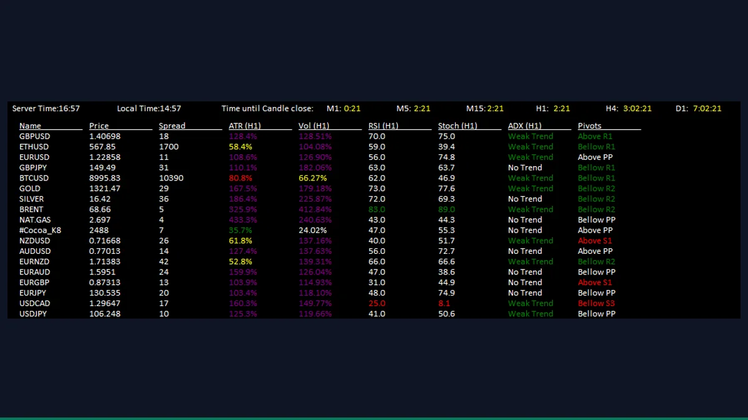This screenshot has width=748, height=420.
Task: Click the Above S1 pivot for EURGBP
Action: coord(595,282)
